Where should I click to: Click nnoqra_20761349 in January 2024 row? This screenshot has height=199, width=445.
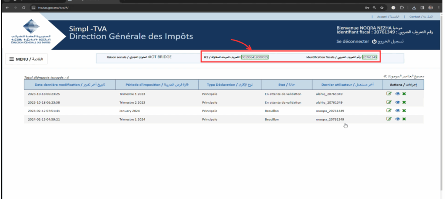point(330,111)
